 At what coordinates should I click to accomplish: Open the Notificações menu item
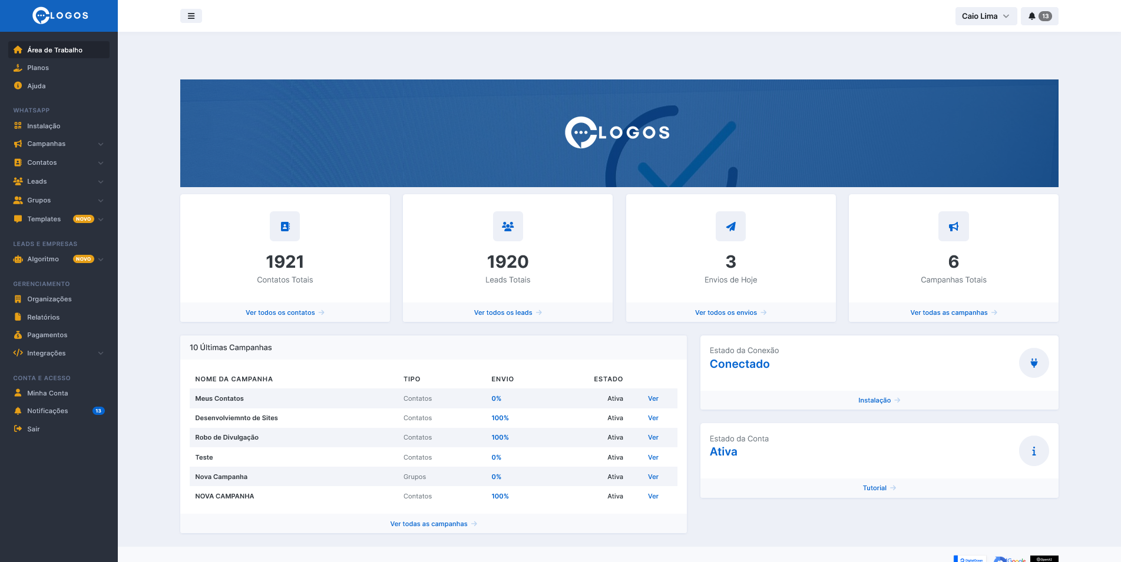point(59,411)
